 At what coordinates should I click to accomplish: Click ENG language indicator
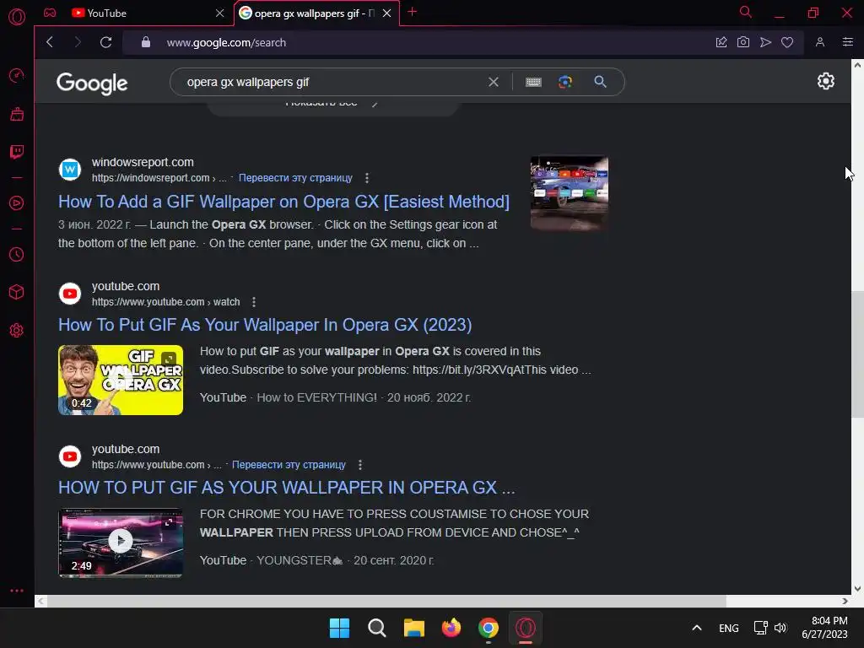coord(728,628)
